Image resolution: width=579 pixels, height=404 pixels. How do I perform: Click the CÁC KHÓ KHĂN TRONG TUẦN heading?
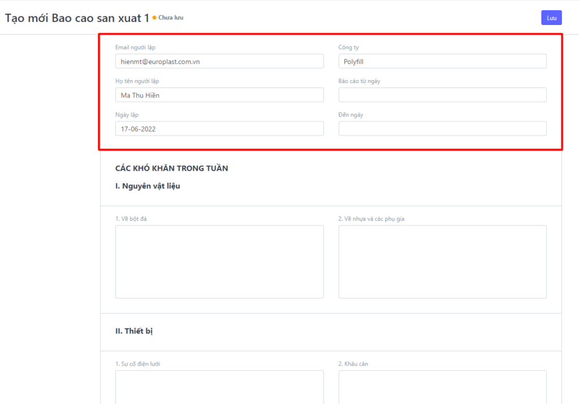point(171,168)
